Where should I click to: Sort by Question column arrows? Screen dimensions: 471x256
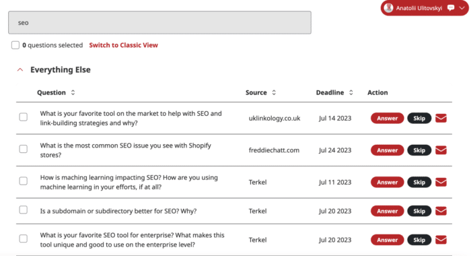(73, 92)
